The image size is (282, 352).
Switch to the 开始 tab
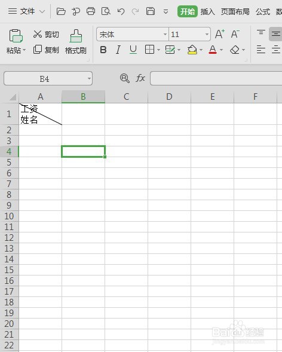(x=188, y=11)
